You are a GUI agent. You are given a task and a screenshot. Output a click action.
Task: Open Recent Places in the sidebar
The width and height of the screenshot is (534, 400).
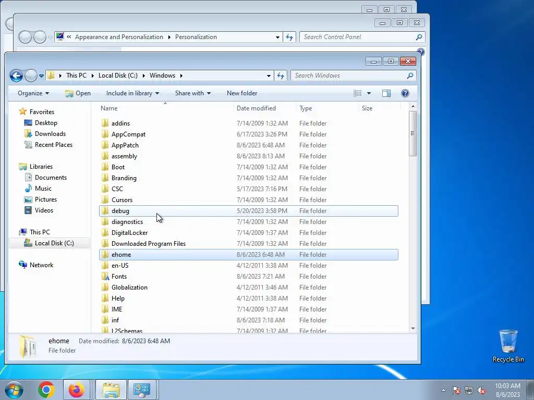coord(54,145)
